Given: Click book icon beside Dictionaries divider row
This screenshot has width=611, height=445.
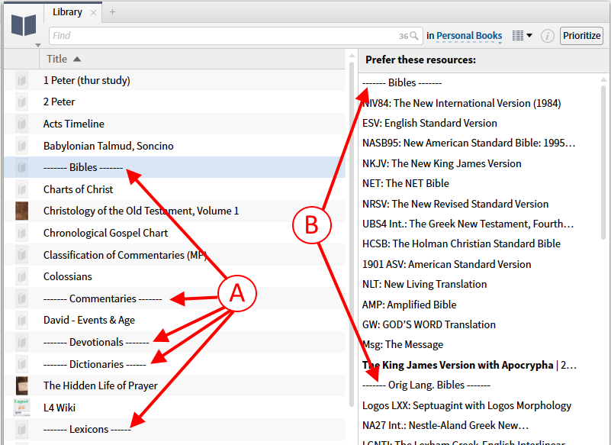Looking at the screenshot, I should click(x=22, y=364).
